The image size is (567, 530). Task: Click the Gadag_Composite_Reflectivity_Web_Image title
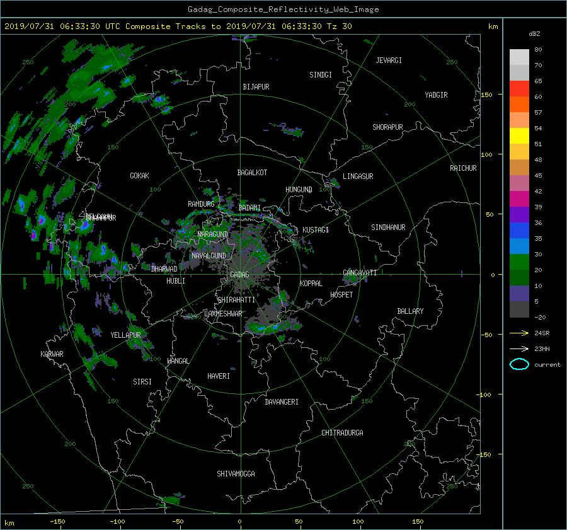(x=283, y=9)
